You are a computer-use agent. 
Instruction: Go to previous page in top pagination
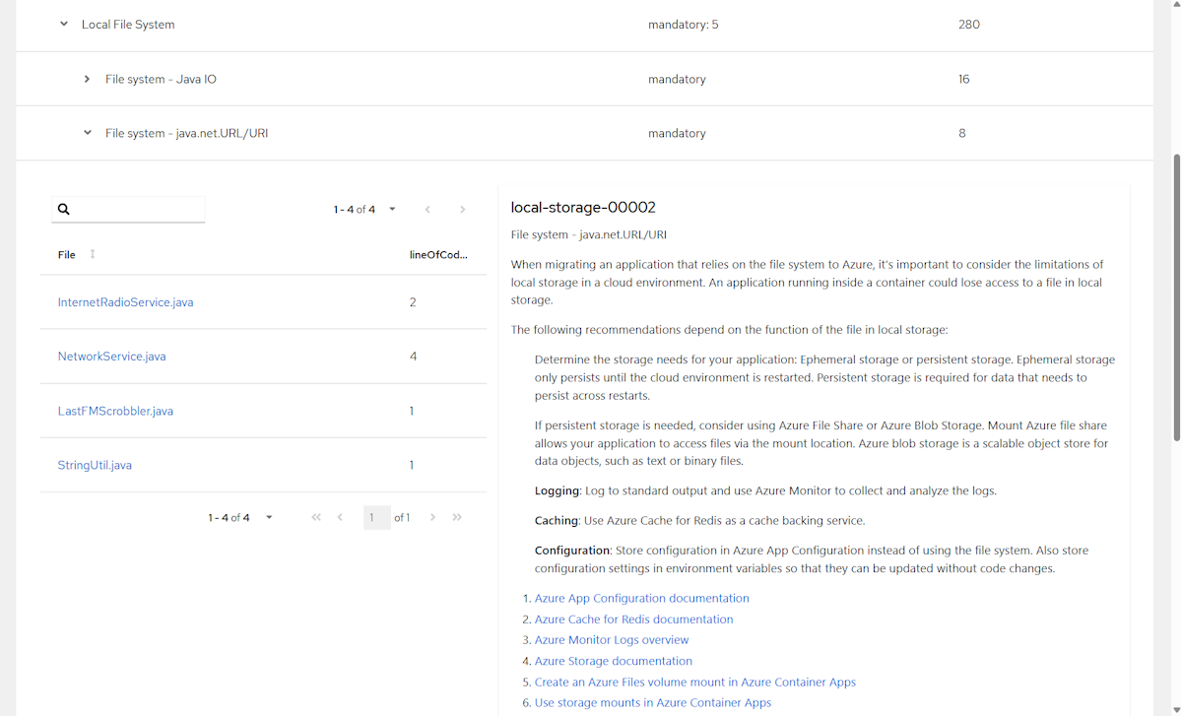pyautogui.click(x=427, y=210)
